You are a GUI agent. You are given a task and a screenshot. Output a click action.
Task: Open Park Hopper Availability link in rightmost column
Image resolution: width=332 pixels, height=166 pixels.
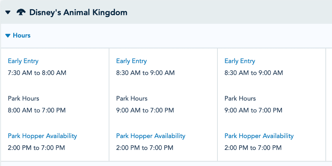click(259, 136)
